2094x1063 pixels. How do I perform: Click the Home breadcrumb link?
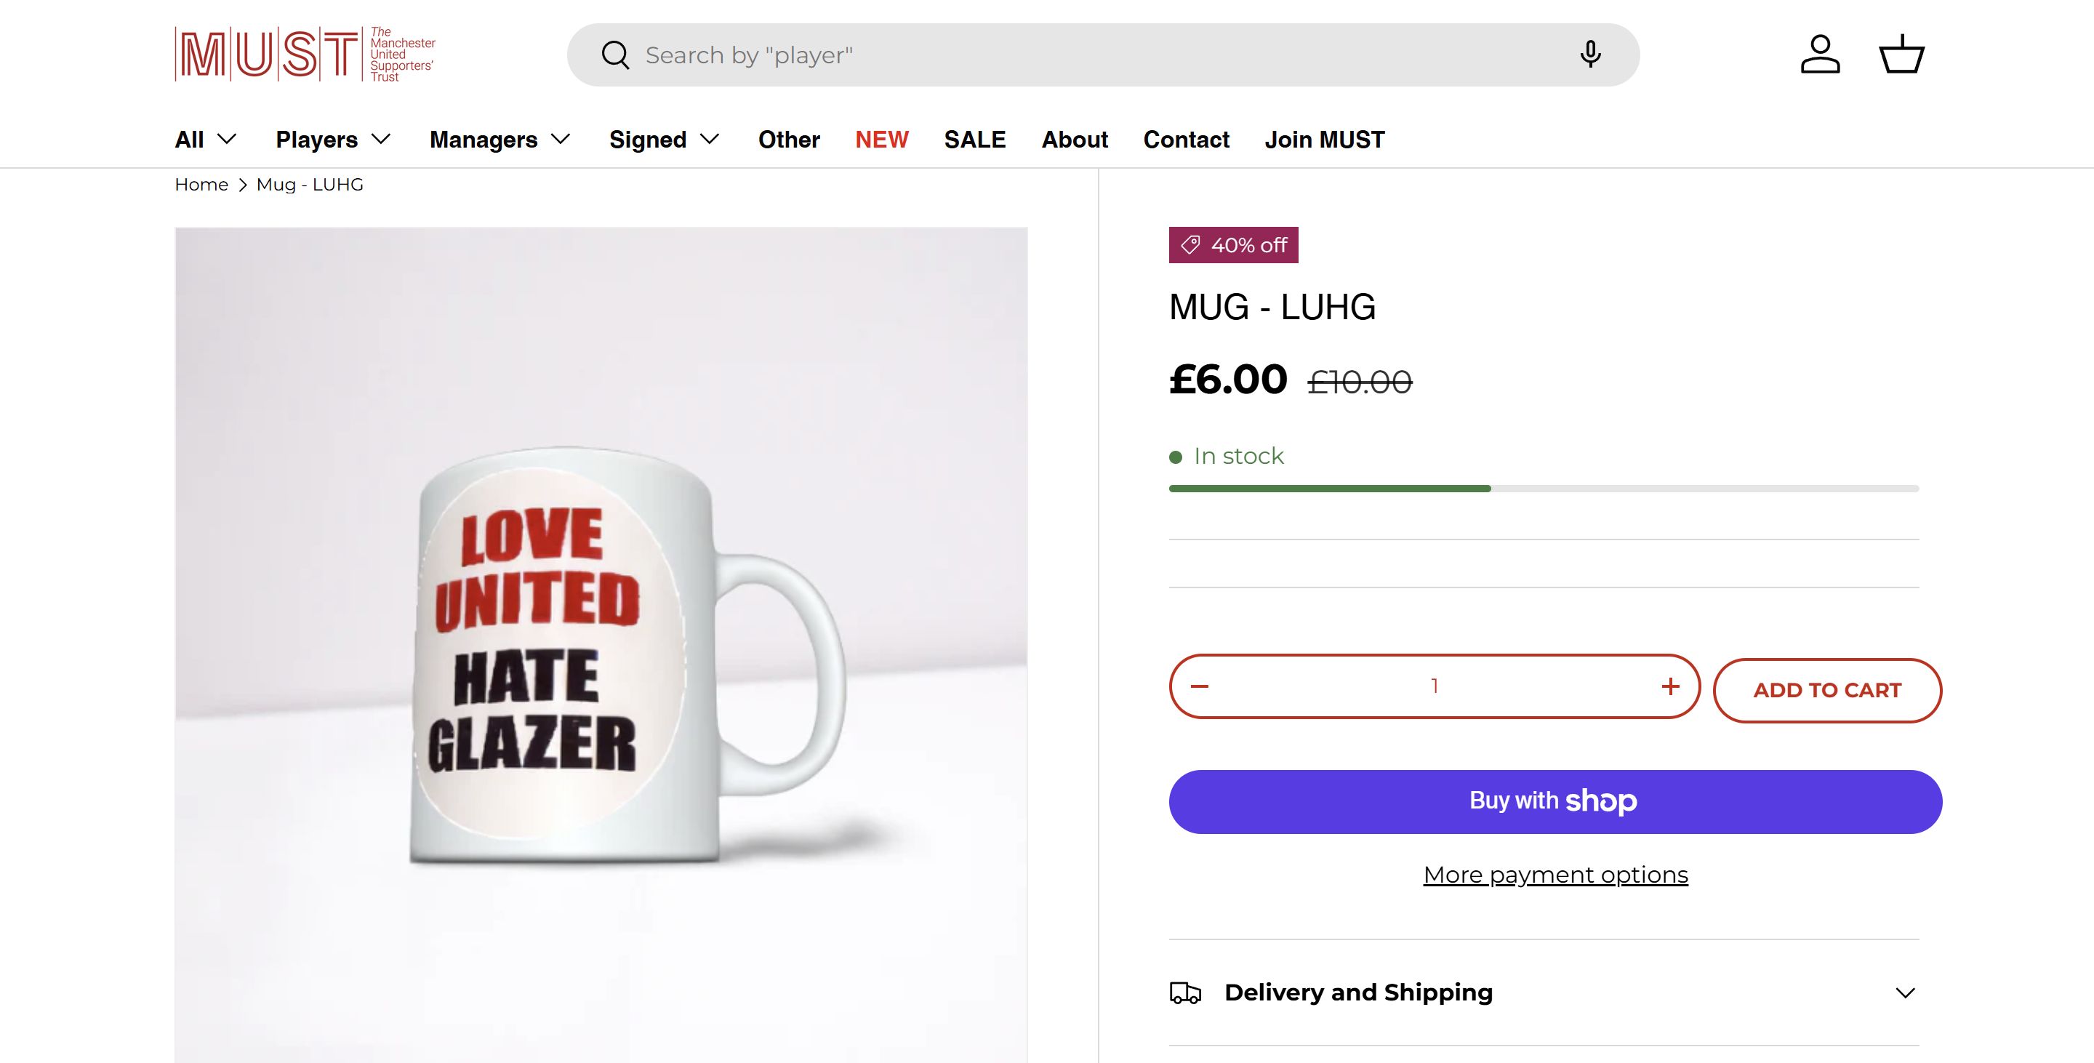point(201,185)
